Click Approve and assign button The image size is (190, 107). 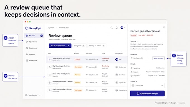[x=147, y=94]
